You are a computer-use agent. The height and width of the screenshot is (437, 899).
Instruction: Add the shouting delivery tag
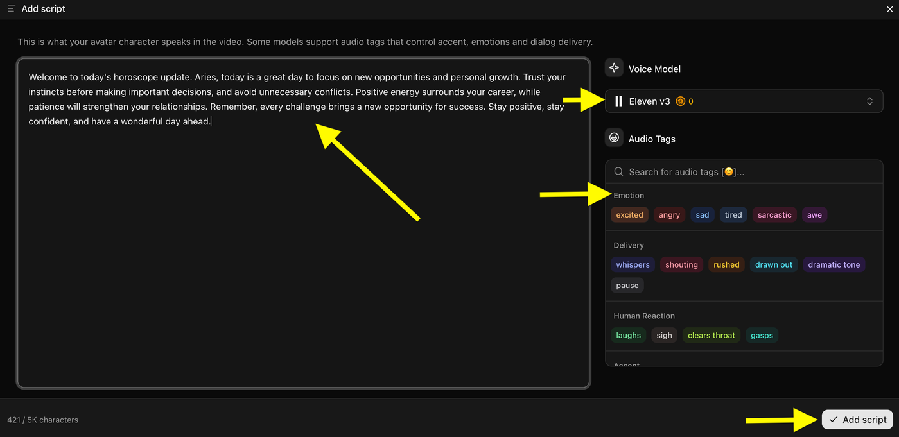[681, 264]
